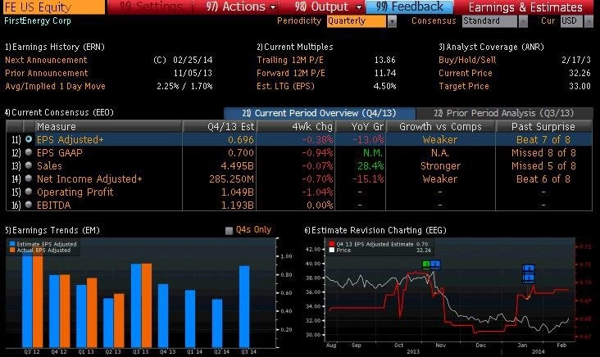Select the Net Income Adjusted+ radio button
Image resolution: width=600 pixels, height=357 pixels.
click(29, 178)
